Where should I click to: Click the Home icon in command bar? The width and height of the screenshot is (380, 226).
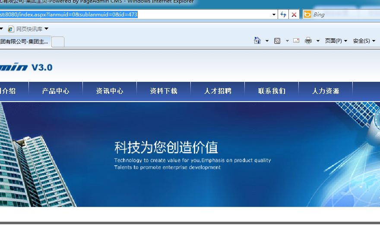(x=257, y=40)
